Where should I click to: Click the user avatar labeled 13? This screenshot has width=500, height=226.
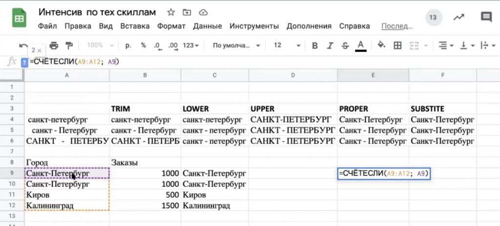pyautogui.click(x=433, y=17)
